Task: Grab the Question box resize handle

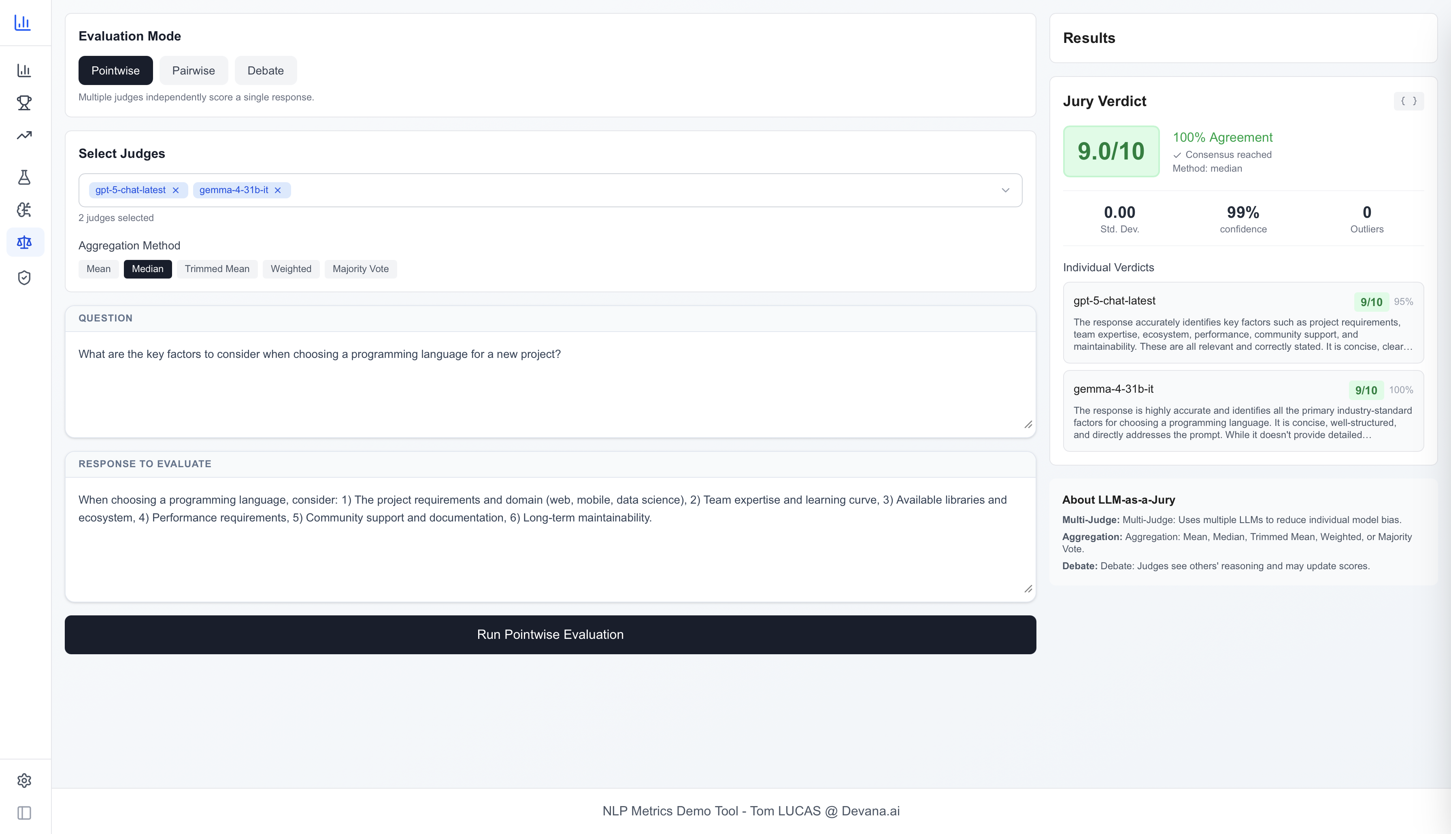Action: click(1028, 424)
